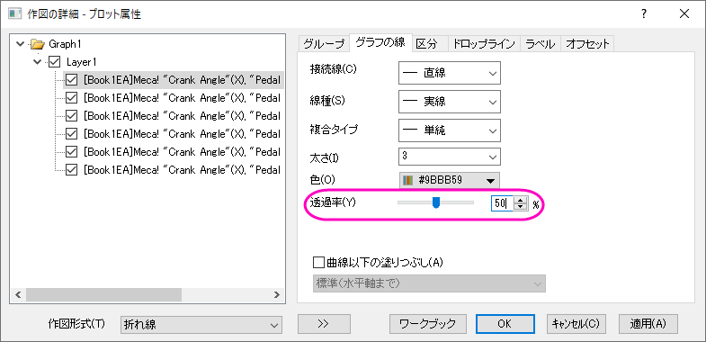Switch to the オフセット tab

[587, 44]
